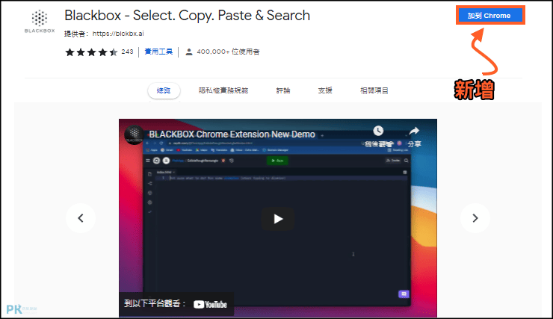This screenshot has height=319, width=553.
Task: Open the 評論 tab
Action: pyautogui.click(x=283, y=90)
